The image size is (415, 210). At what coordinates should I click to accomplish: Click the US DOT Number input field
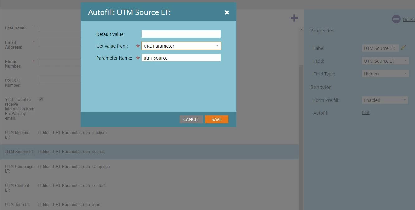coord(59,80)
